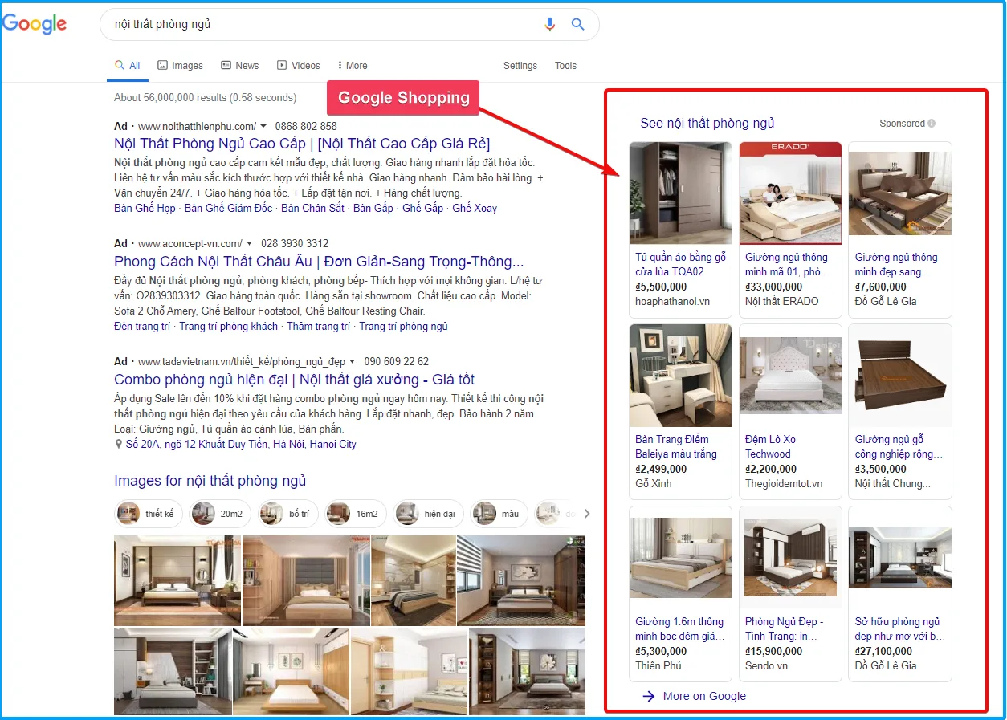Image resolution: width=1007 pixels, height=720 pixels.
Task: Open the Khuất Duy Tiến address link
Action: pyautogui.click(x=241, y=445)
